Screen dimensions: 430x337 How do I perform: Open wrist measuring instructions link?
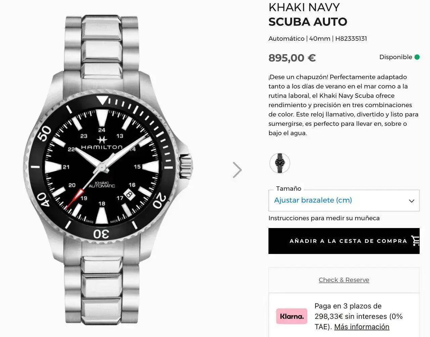click(324, 218)
